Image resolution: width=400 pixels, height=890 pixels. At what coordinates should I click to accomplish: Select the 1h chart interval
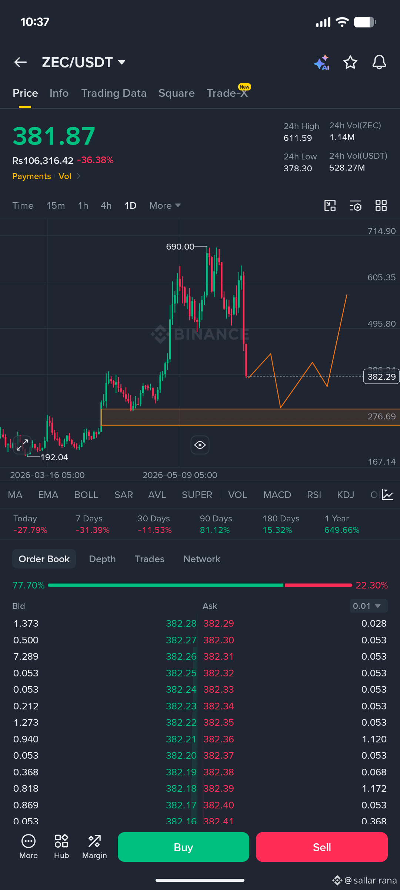83,205
